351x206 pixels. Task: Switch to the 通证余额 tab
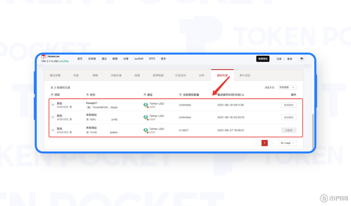pos(55,75)
